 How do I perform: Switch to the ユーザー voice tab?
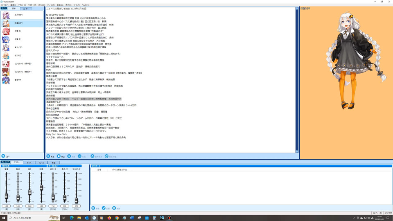tap(26, 9)
